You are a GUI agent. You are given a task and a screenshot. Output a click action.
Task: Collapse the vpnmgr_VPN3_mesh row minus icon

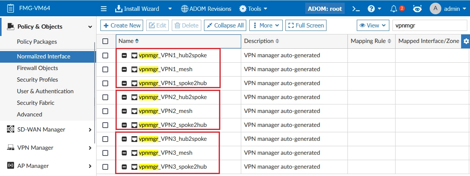click(124, 153)
